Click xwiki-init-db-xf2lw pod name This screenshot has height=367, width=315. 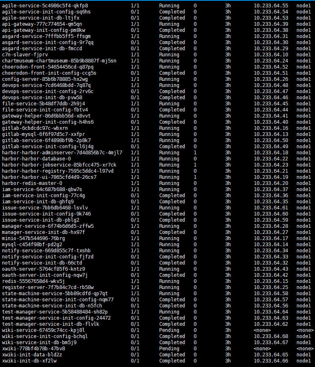pyautogui.click(x=29, y=361)
